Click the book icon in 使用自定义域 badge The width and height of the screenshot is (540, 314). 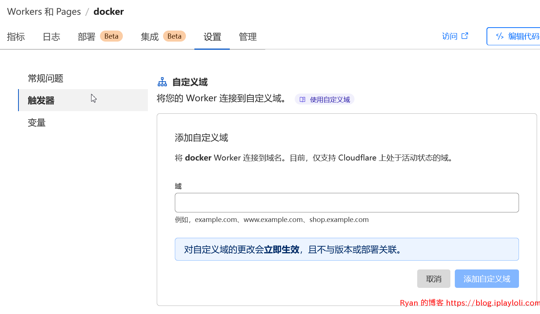click(x=302, y=99)
